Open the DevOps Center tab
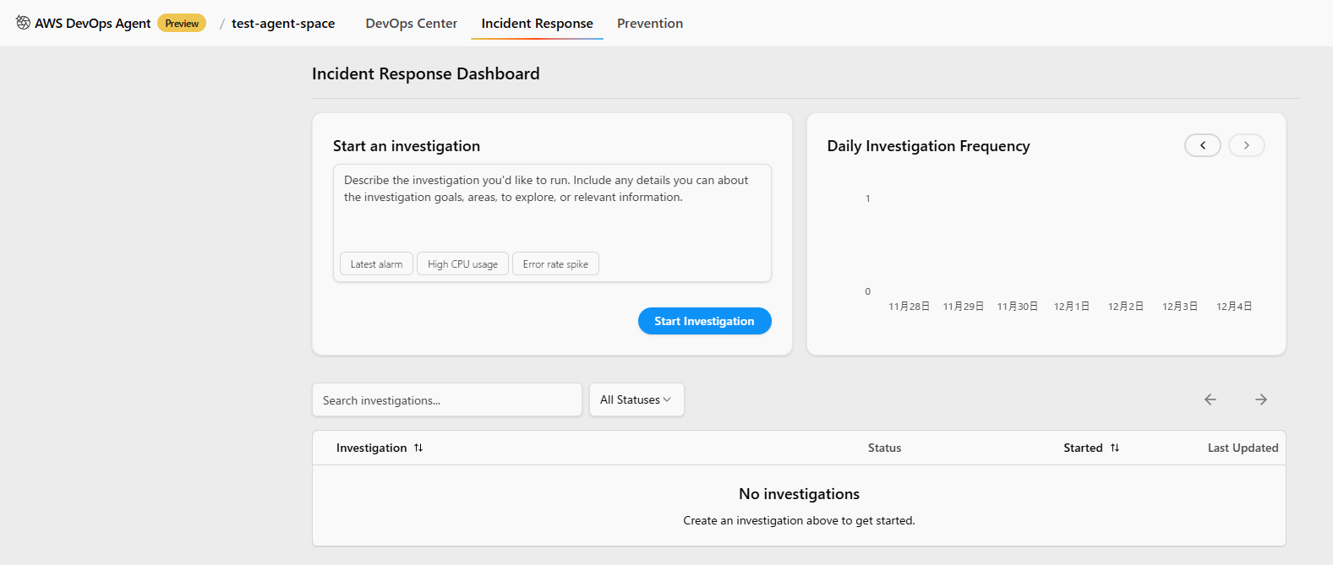 [x=412, y=24]
